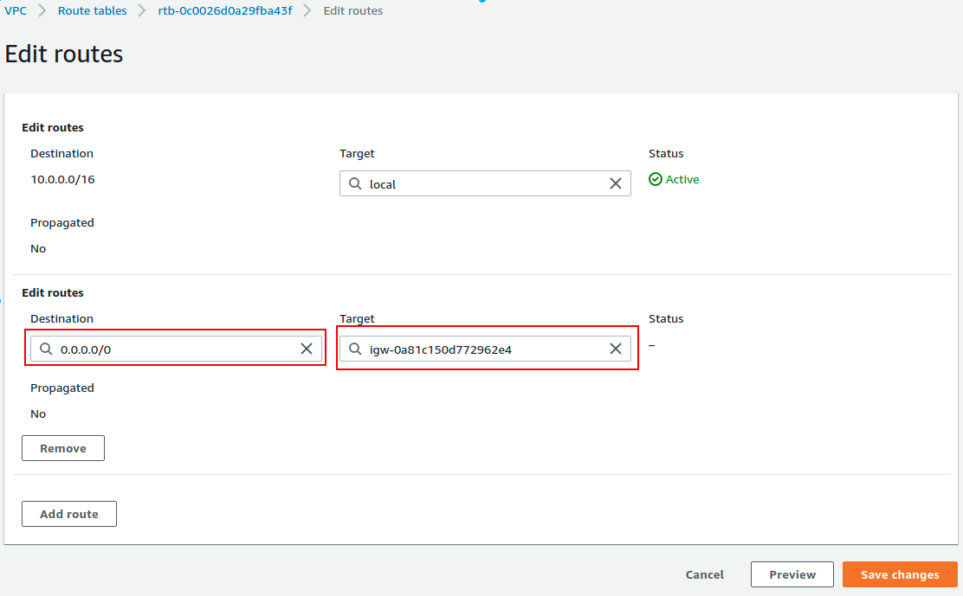Remove the 0.0.0.0/0 route

coord(63,448)
